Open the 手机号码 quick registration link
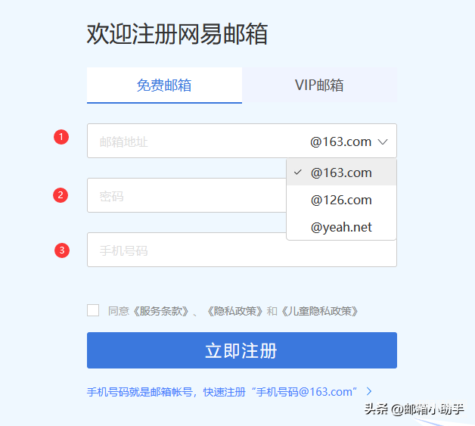This screenshot has width=475, height=426. (x=222, y=392)
